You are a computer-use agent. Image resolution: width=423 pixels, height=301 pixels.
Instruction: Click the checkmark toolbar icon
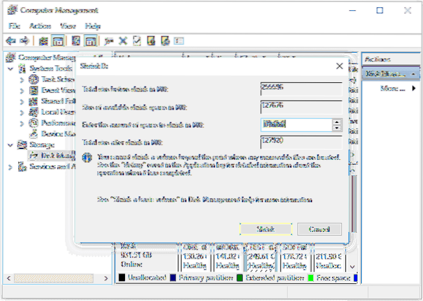pyautogui.click(x=137, y=41)
